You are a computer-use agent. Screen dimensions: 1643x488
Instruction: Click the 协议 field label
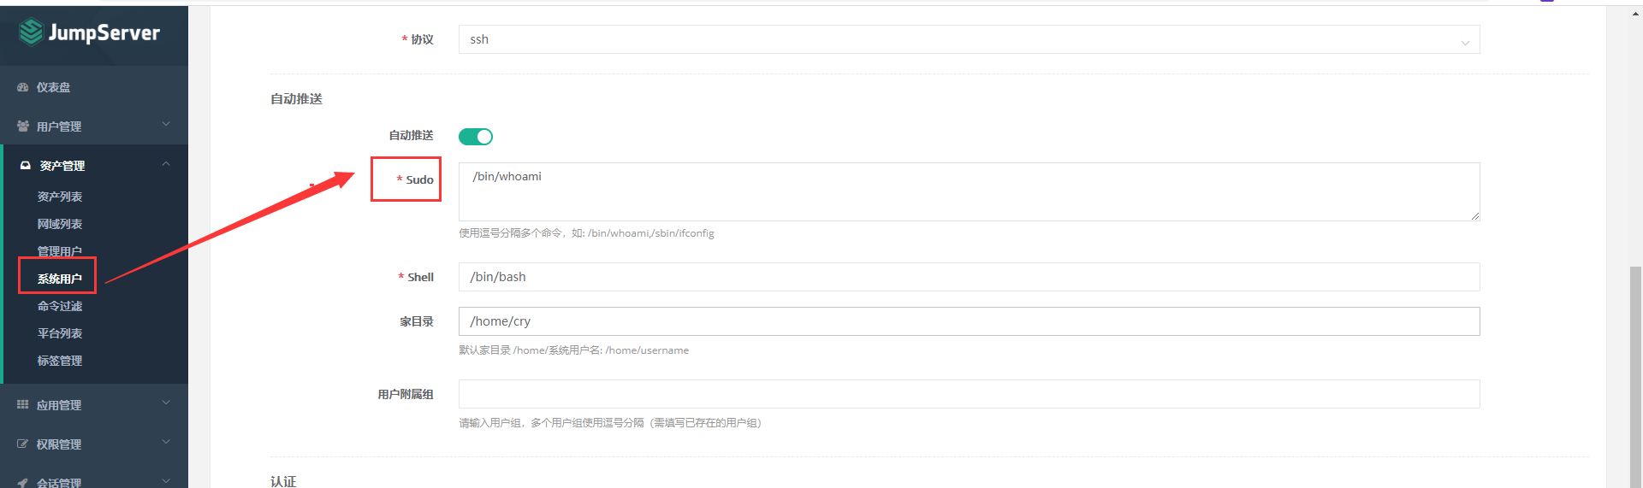(422, 39)
